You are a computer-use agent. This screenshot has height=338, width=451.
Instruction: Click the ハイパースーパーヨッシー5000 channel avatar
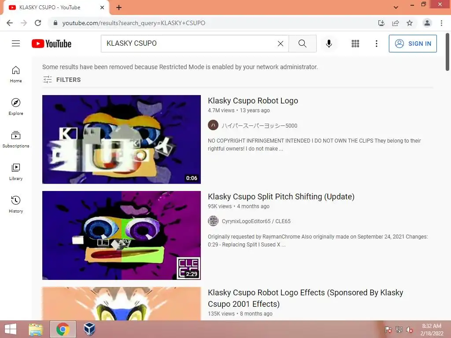click(x=213, y=125)
